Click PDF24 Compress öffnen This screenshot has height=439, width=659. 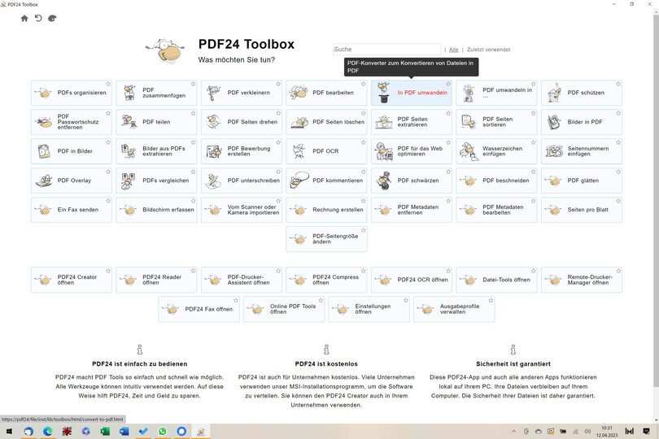pos(326,280)
